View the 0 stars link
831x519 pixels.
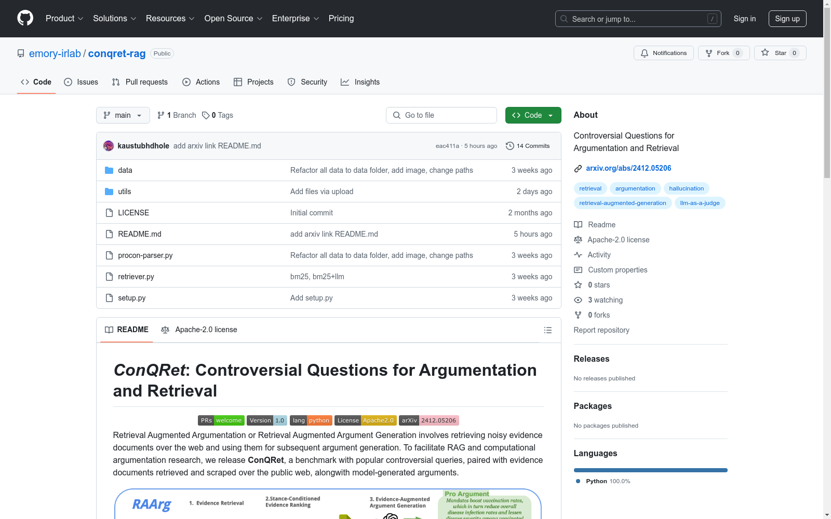click(x=593, y=285)
